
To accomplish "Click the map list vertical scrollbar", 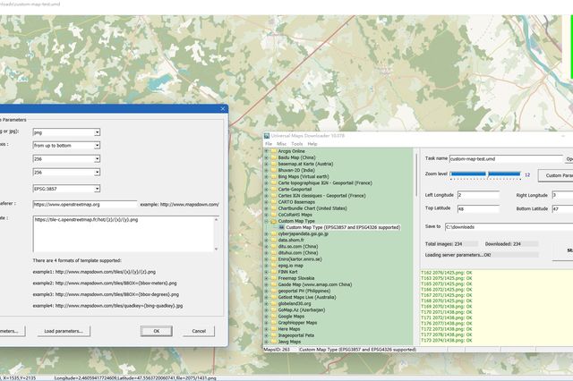I will tap(416, 175).
